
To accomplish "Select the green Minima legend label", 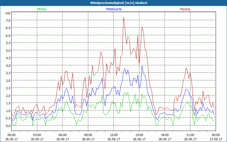I will [41, 9].
